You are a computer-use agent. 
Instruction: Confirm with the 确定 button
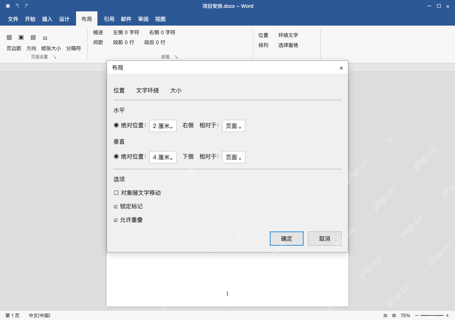(x=287, y=239)
